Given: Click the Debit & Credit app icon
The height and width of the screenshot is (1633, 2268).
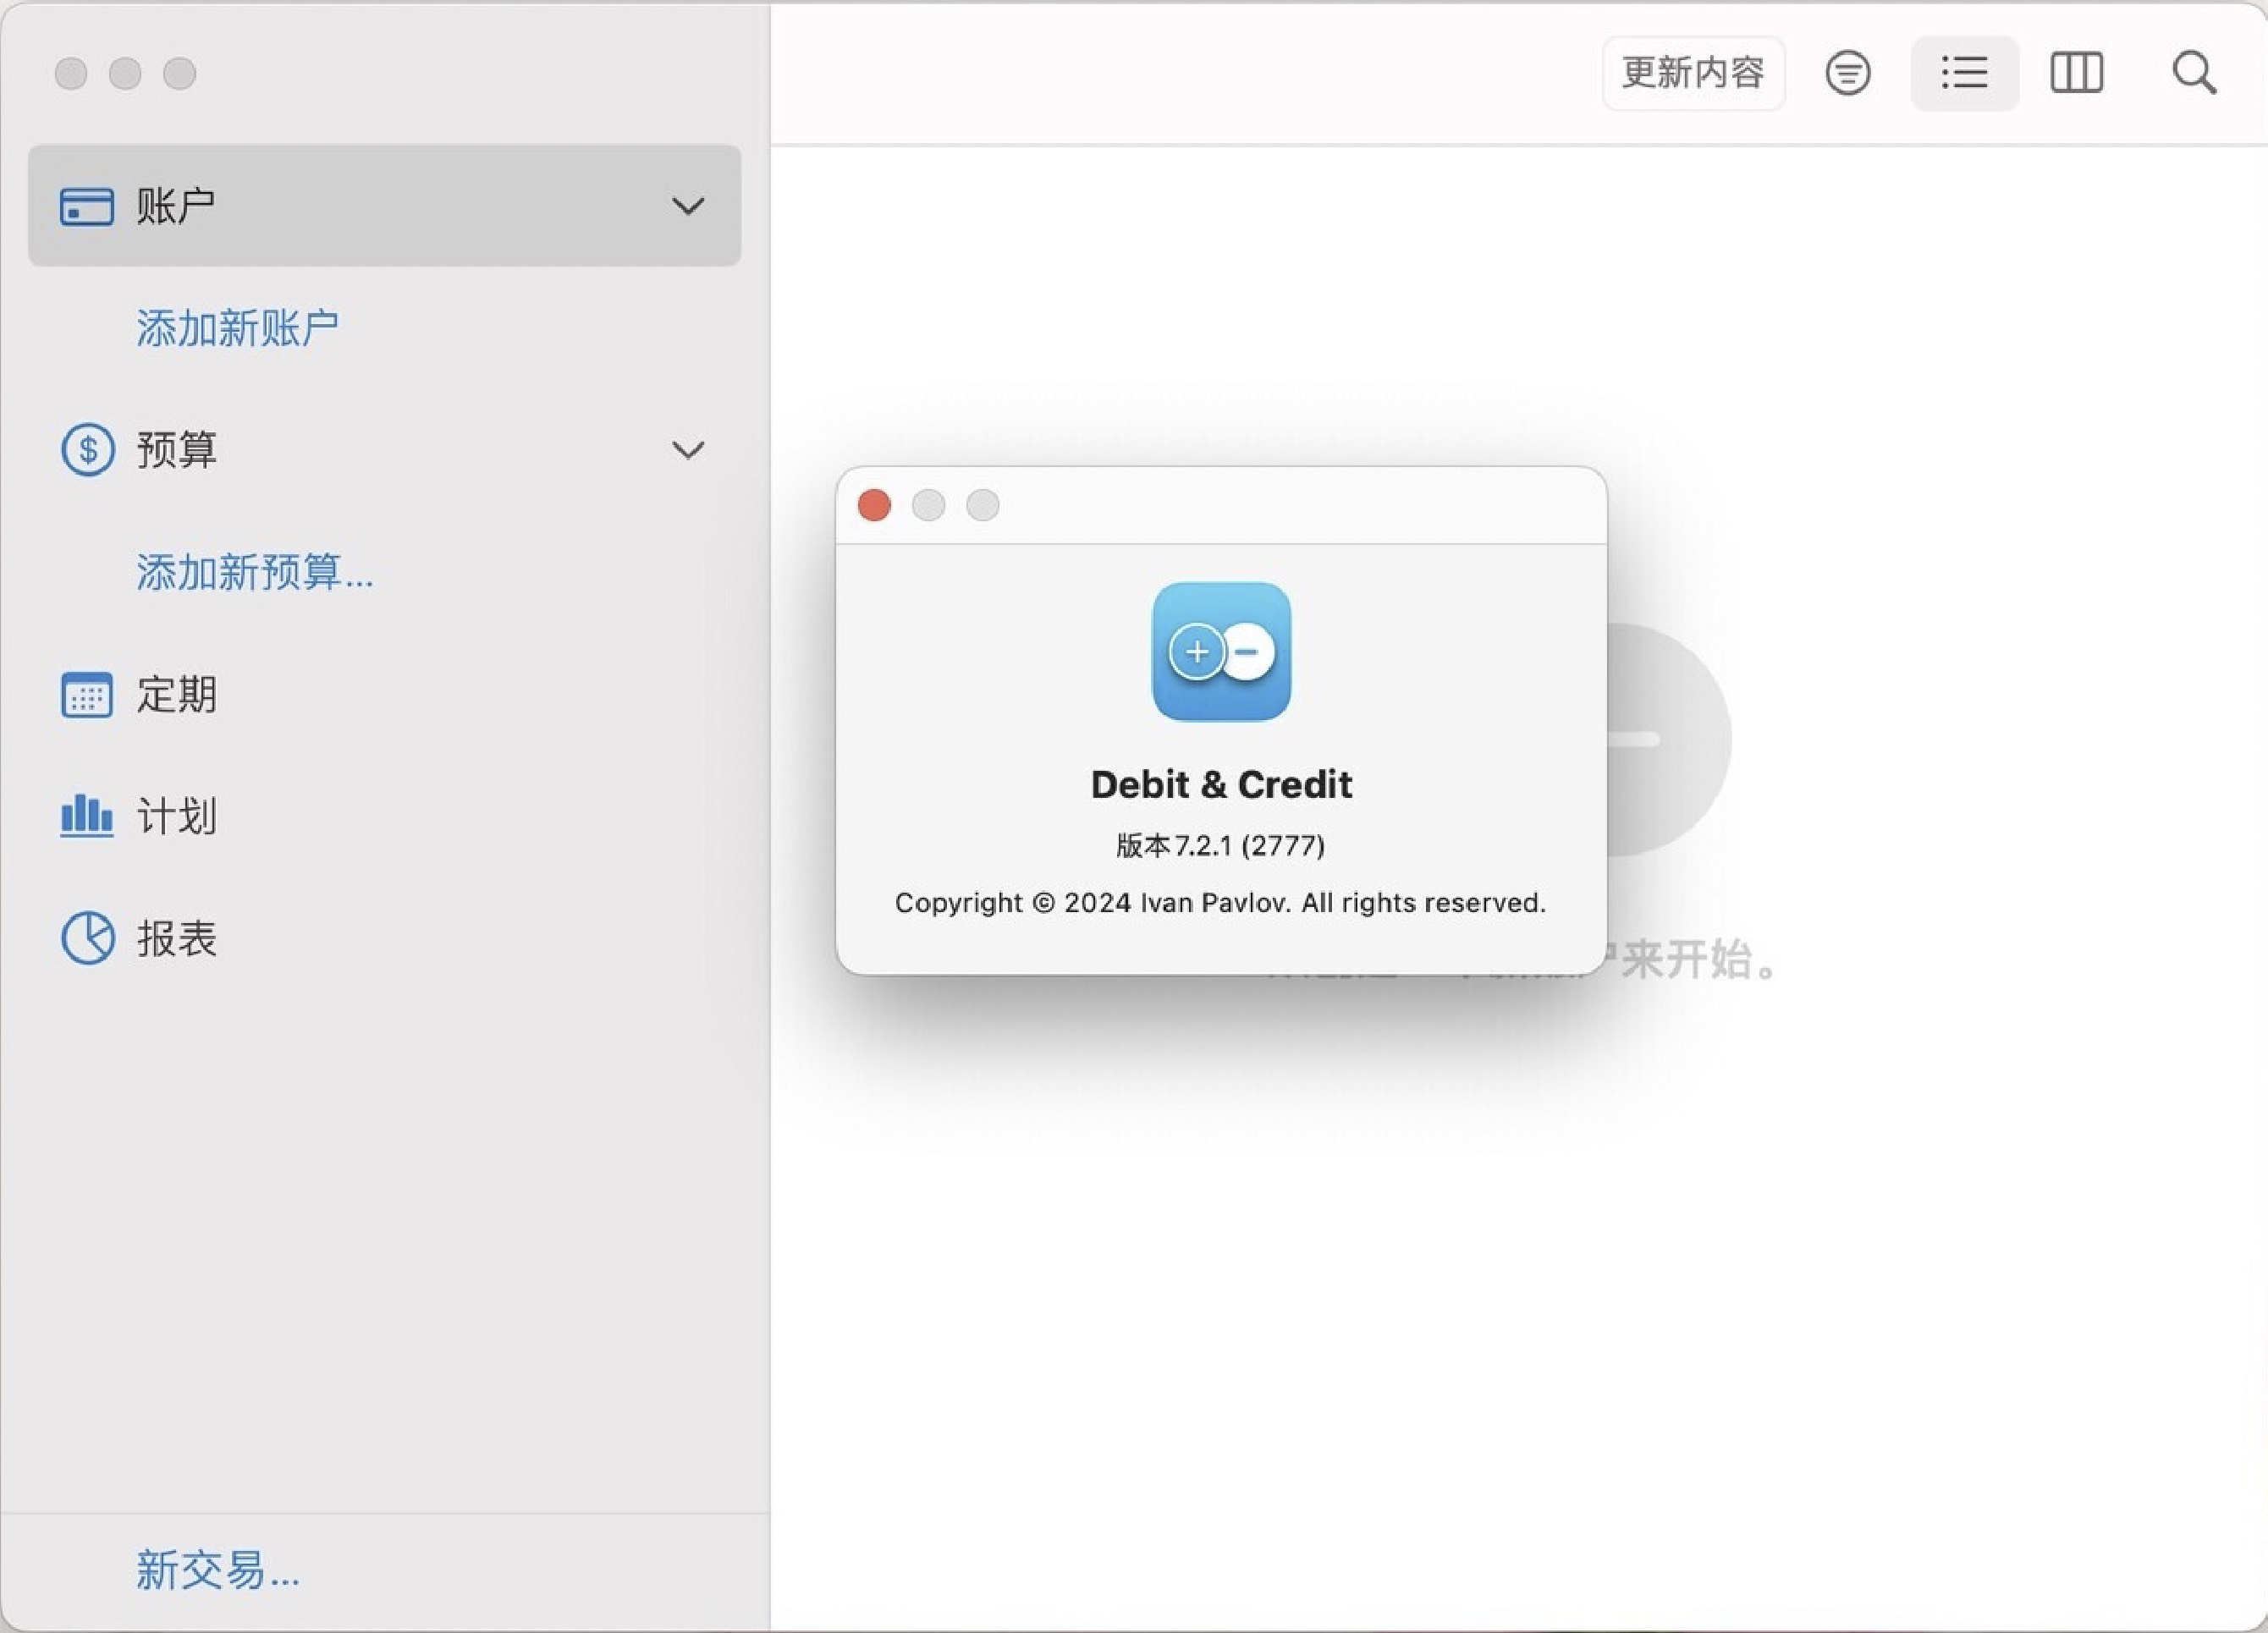Looking at the screenshot, I should coord(1221,651).
